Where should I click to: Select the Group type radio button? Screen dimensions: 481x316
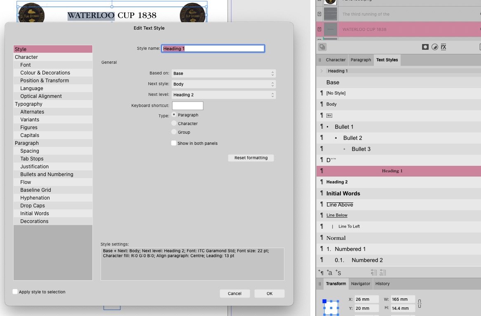tap(174, 132)
